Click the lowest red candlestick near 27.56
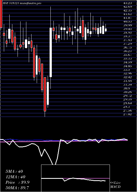137x192 pixels. tap(45, 94)
